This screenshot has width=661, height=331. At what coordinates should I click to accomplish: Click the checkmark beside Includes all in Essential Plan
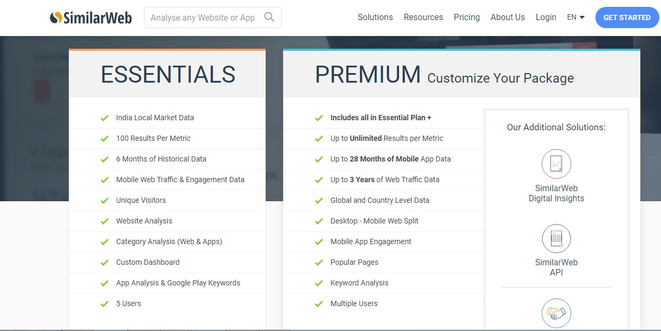(319, 118)
